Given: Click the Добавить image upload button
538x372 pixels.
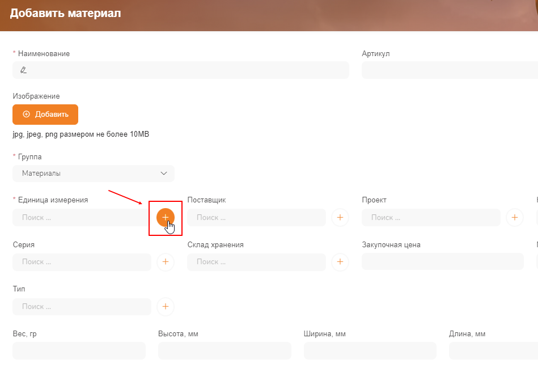Looking at the screenshot, I should click(45, 115).
